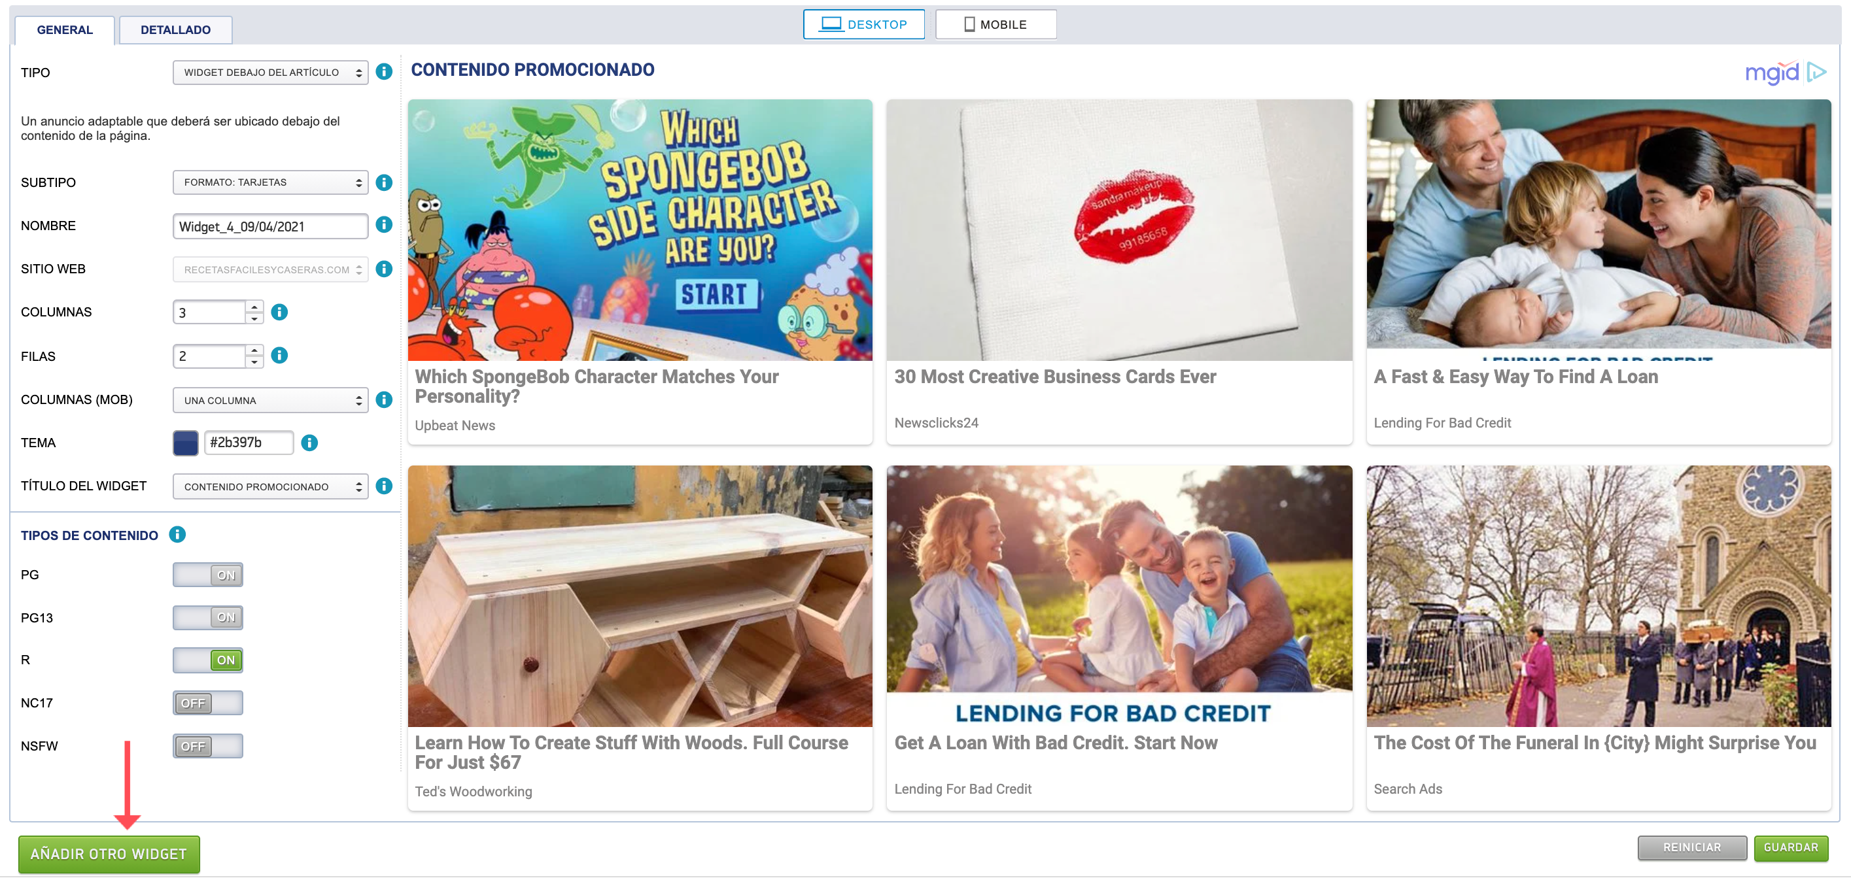Click the info icon next to FILAS
The image size is (1851, 880).
click(x=279, y=355)
